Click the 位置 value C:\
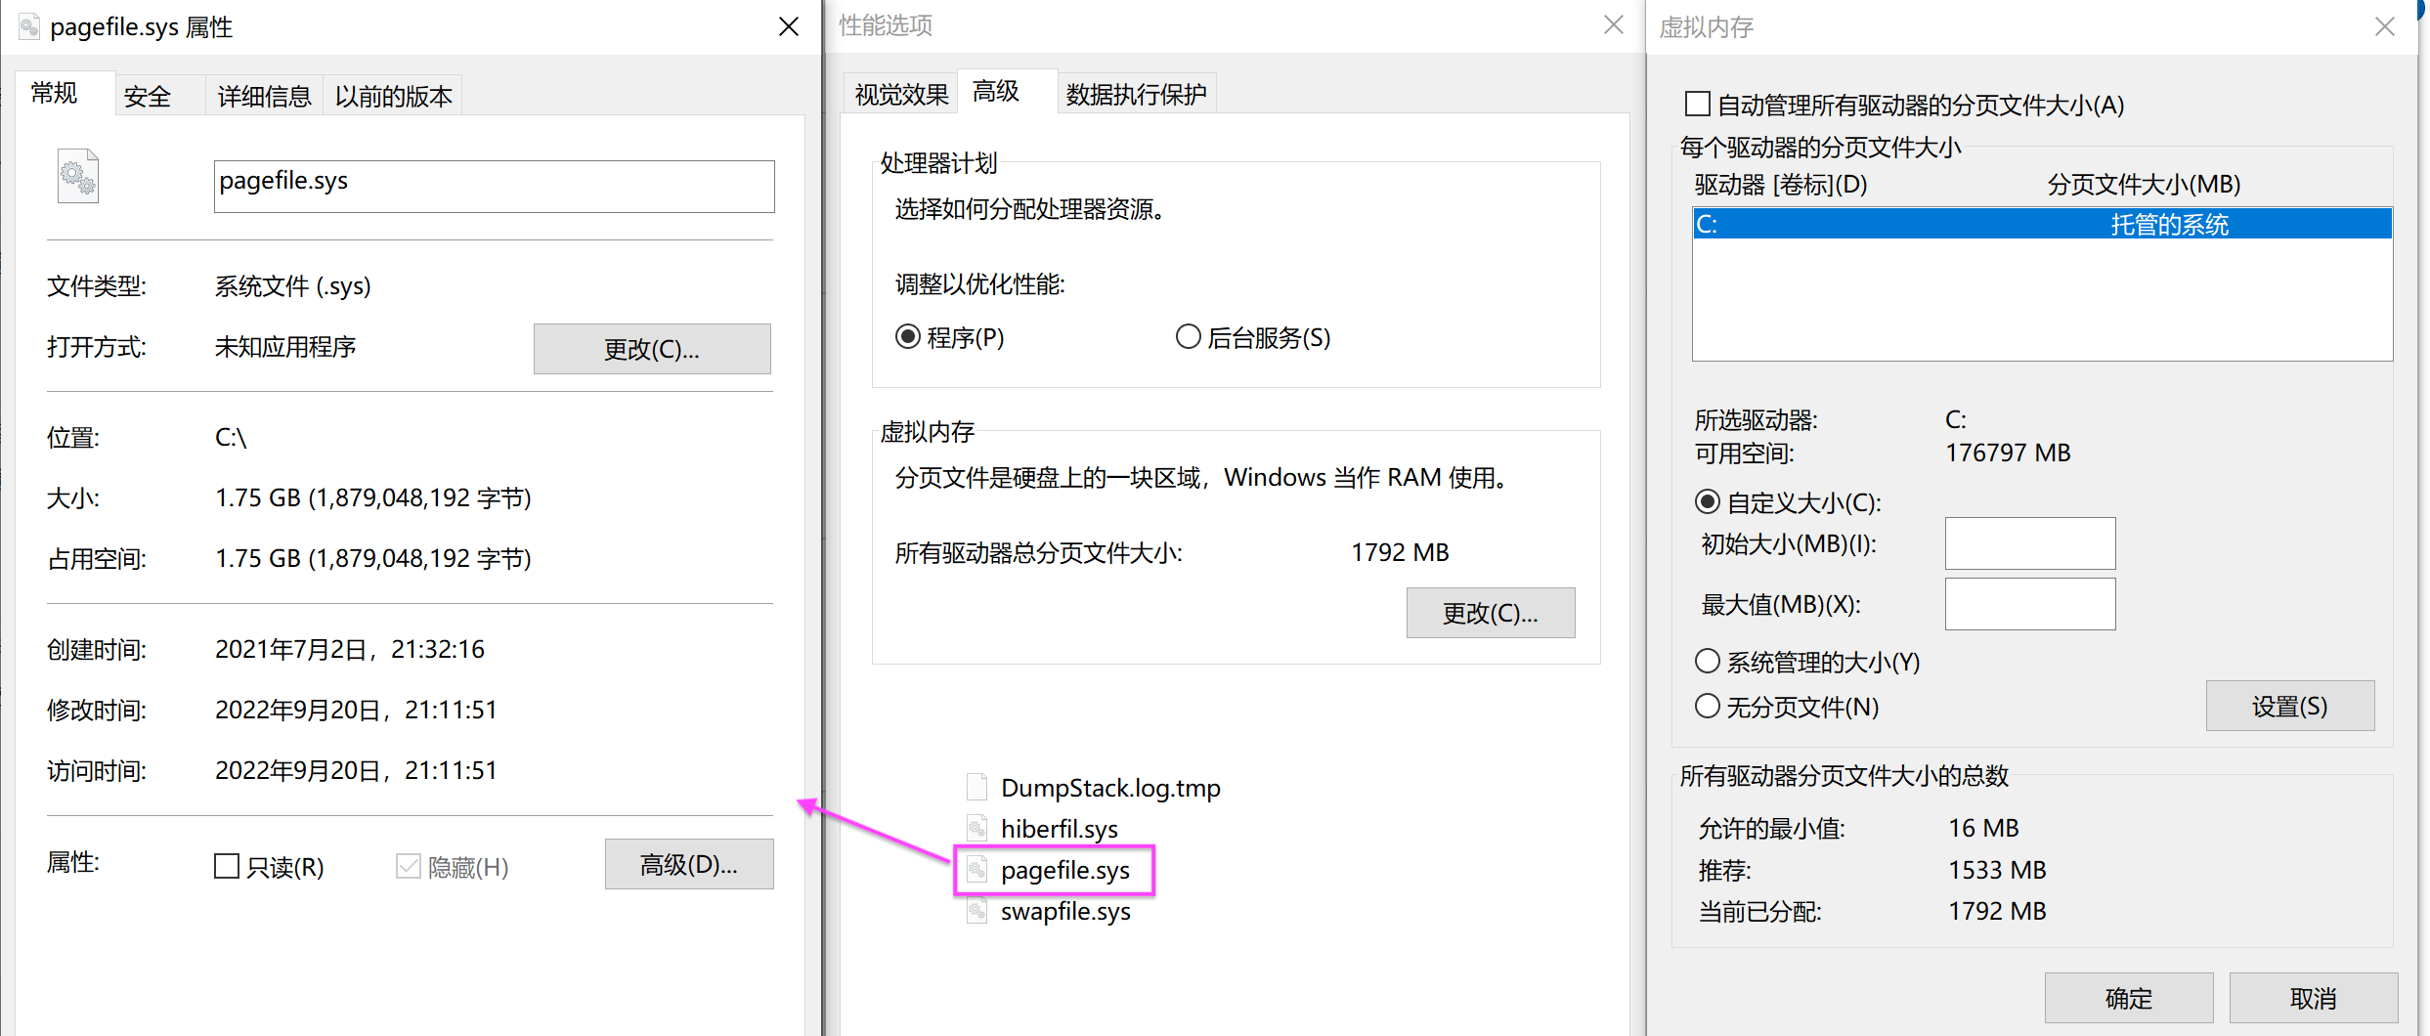The height and width of the screenshot is (1036, 2430). (x=231, y=437)
